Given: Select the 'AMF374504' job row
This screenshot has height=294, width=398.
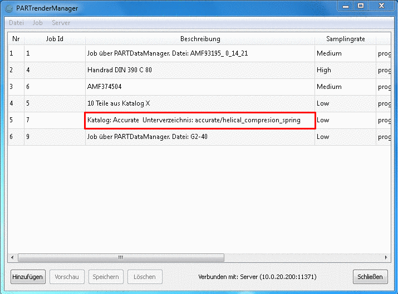Looking at the screenshot, I should pos(200,87).
